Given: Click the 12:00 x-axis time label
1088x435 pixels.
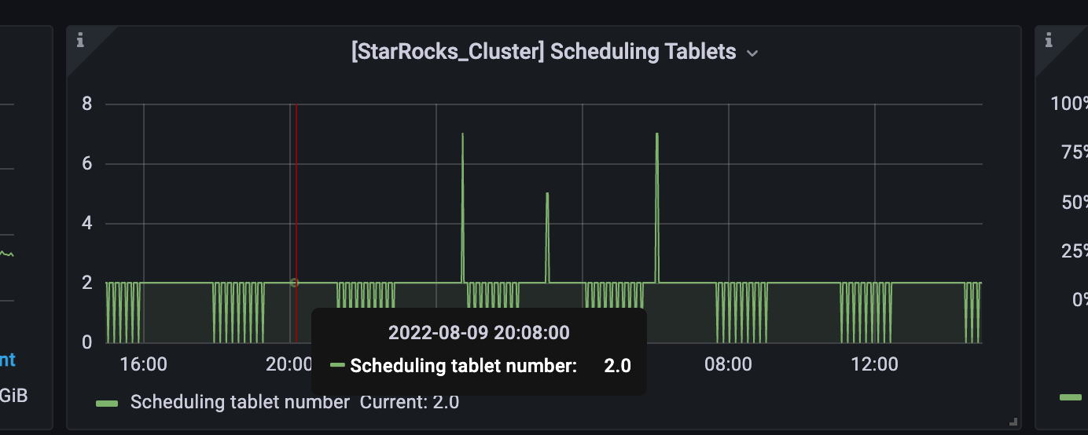Looking at the screenshot, I should tap(874, 364).
